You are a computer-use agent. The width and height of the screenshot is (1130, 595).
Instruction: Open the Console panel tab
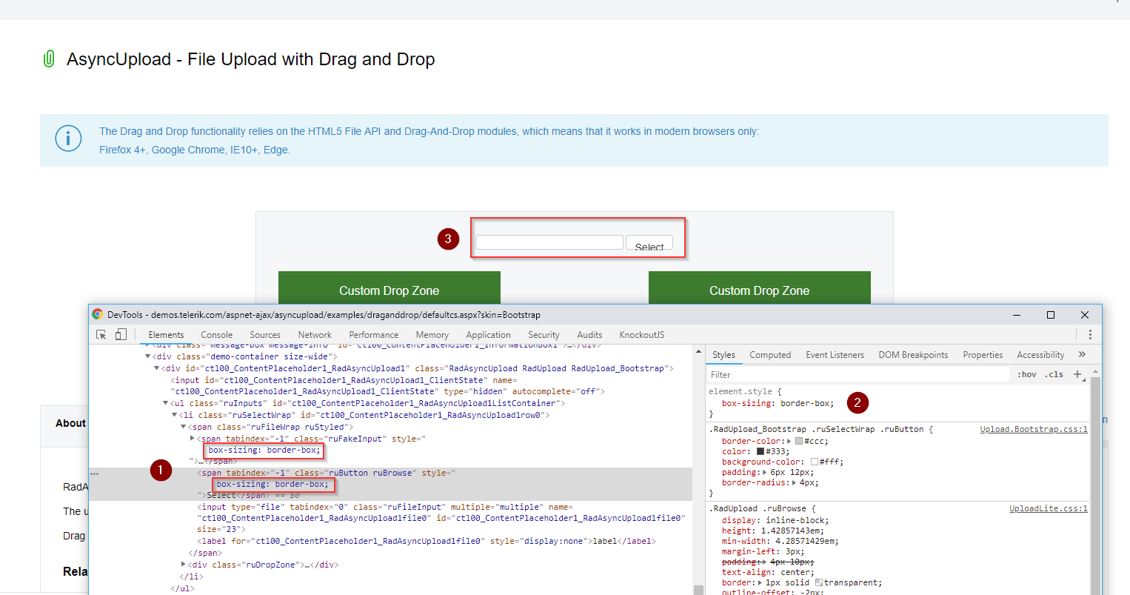pyautogui.click(x=217, y=335)
